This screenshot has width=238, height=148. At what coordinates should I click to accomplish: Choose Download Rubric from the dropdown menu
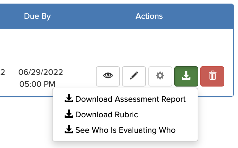[x=106, y=115]
